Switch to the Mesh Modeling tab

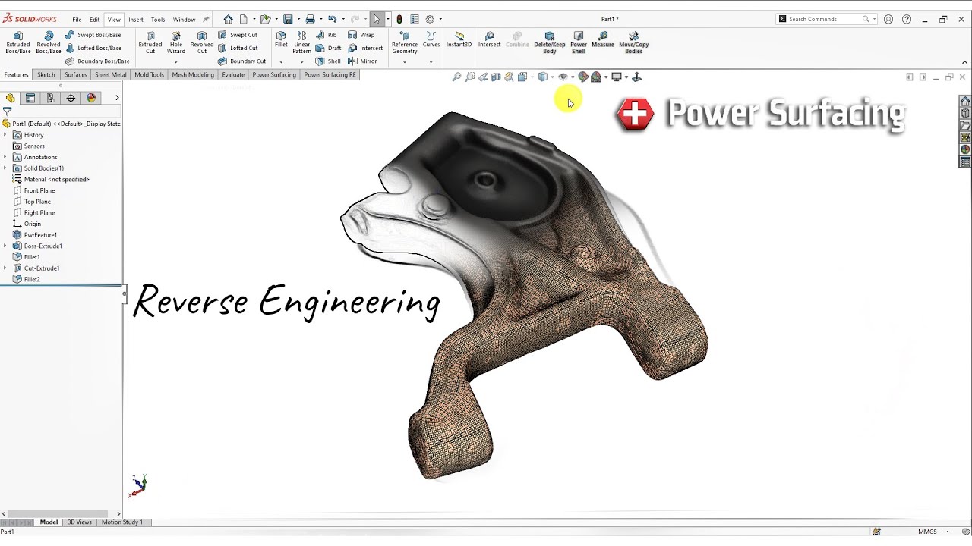click(x=193, y=75)
